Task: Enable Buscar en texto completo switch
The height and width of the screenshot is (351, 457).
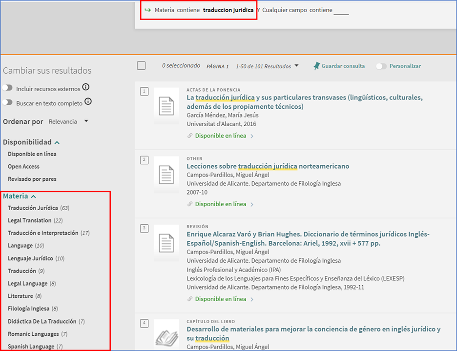Action: point(8,103)
